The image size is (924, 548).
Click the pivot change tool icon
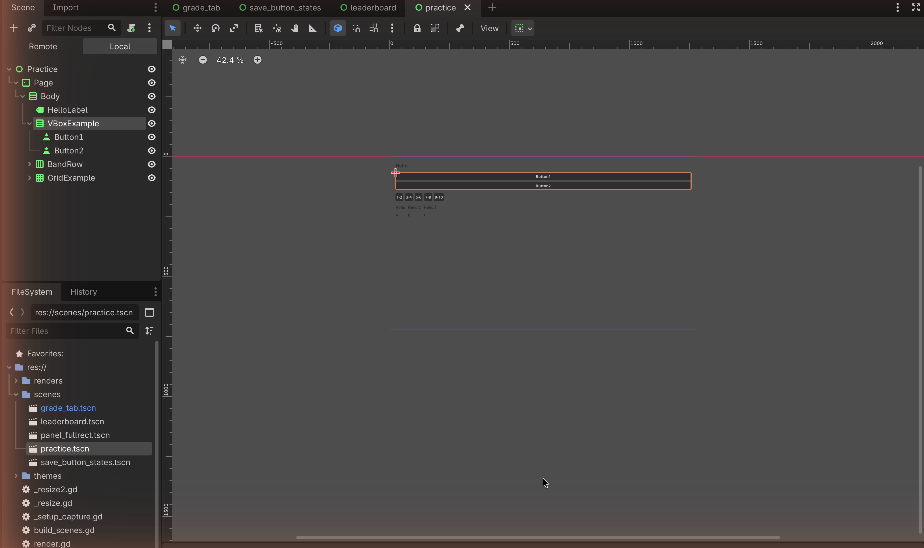click(276, 28)
